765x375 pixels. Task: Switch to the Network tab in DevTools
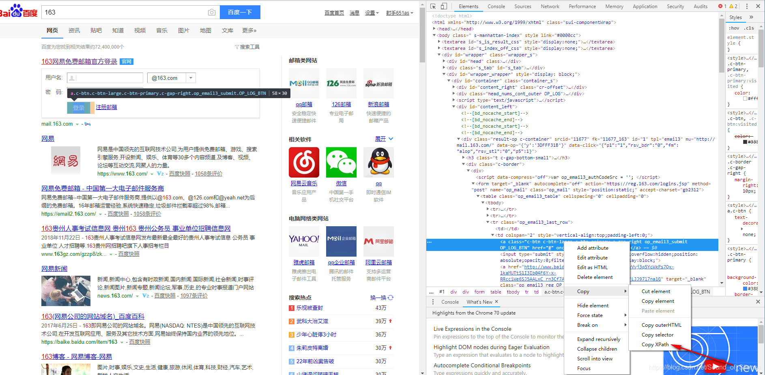click(550, 6)
